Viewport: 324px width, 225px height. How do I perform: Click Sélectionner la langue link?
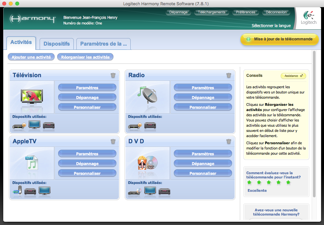click(x=271, y=26)
